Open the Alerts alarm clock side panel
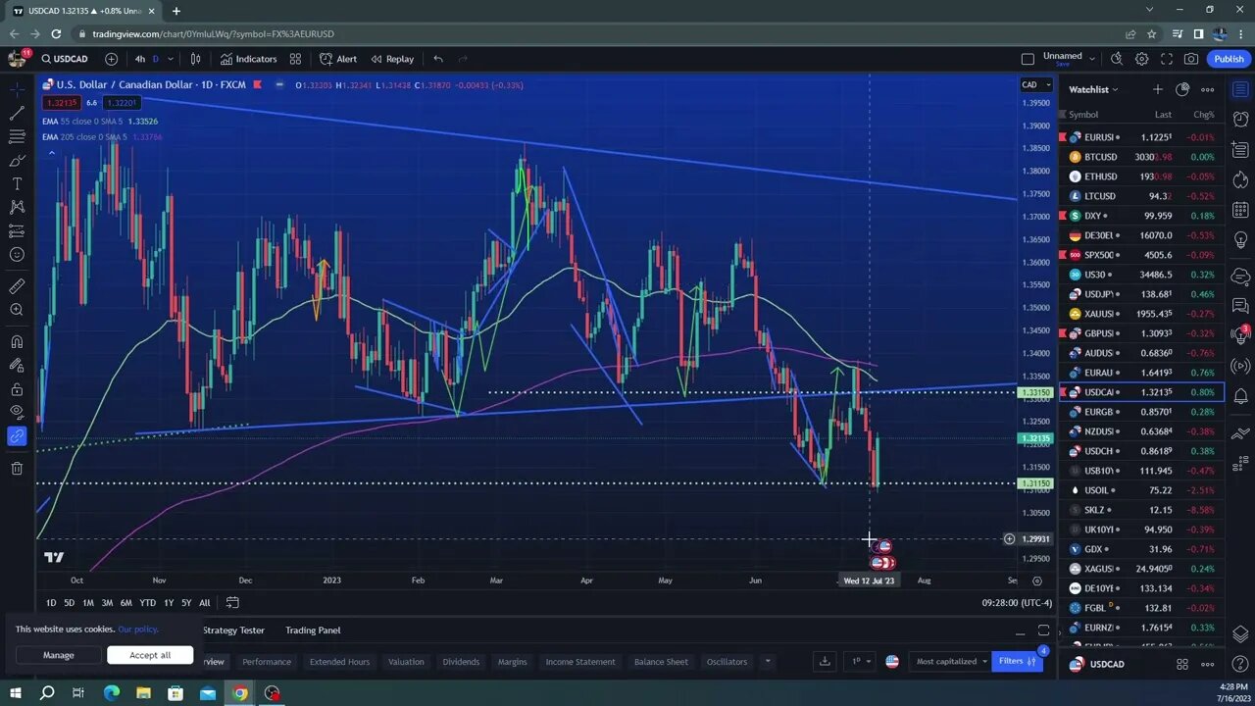 tap(1240, 122)
